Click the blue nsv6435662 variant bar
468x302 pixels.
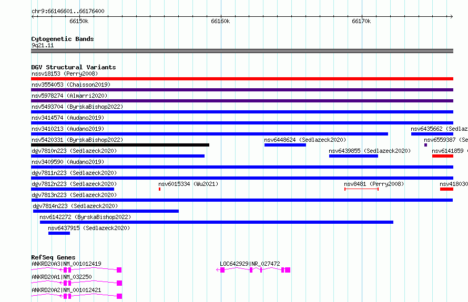[x=432, y=134]
